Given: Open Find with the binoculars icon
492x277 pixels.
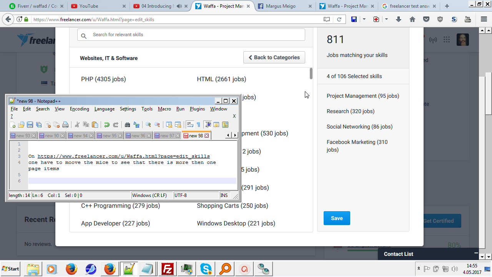Looking at the screenshot, I should click(x=127, y=125).
